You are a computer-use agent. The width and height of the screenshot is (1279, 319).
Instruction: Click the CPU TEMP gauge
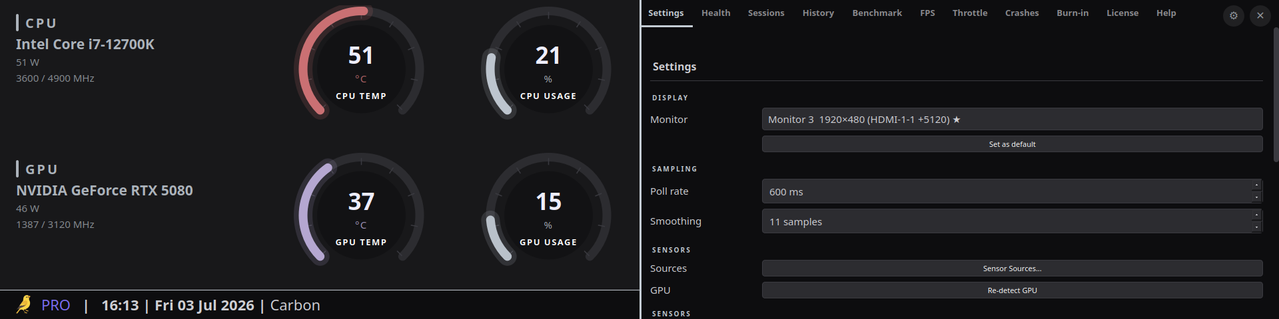(360, 64)
